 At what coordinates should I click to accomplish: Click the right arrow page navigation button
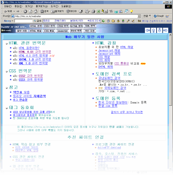click(x=165, y=30)
